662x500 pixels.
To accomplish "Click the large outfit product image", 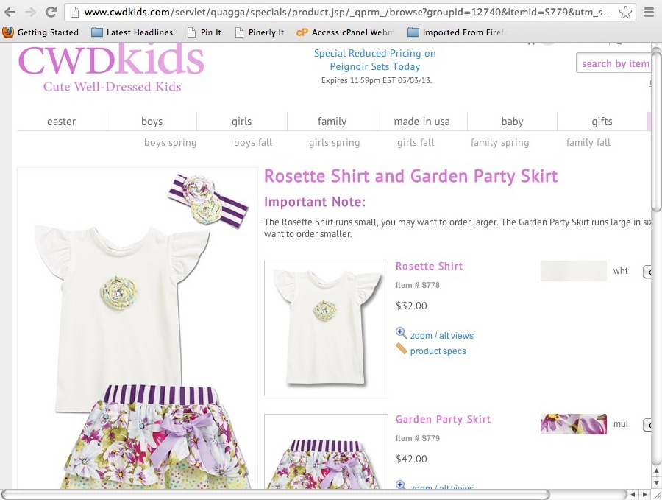I will (x=138, y=328).
